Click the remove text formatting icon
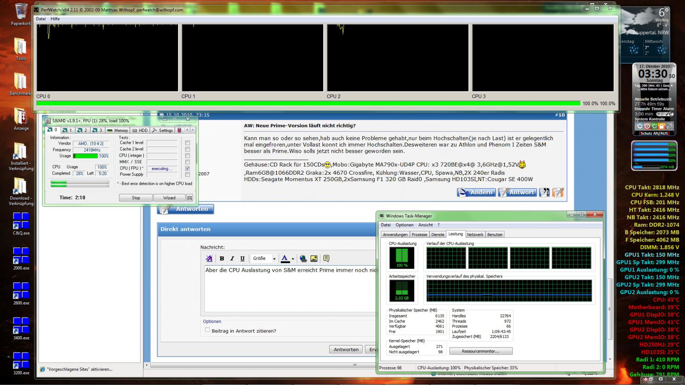The image size is (685, 385). coord(209,258)
